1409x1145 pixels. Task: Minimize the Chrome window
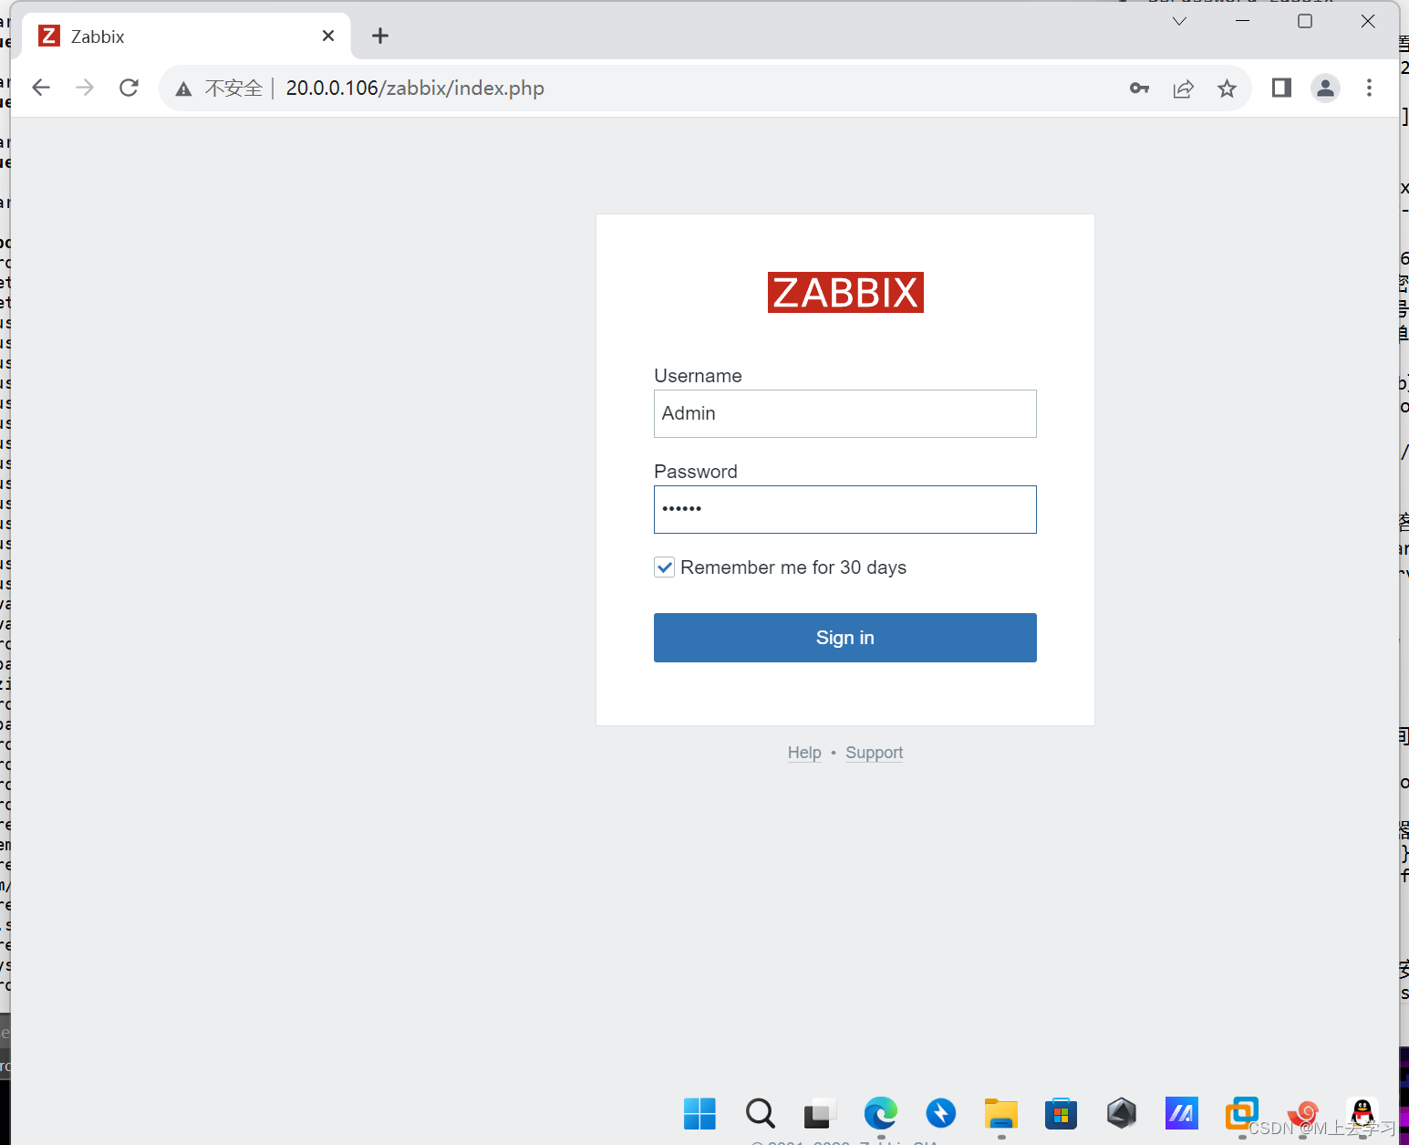click(1242, 21)
